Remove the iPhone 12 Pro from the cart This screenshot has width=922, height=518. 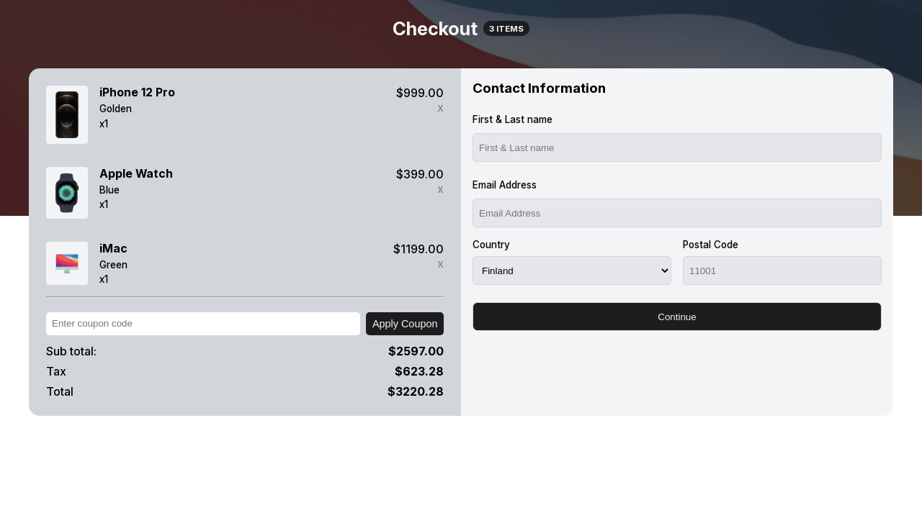click(440, 108)
